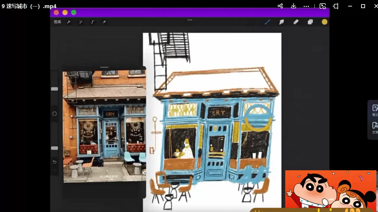Click the brush opacity slider handle
The width and height of the screenshot is (378, 212).
click(55, 148)
